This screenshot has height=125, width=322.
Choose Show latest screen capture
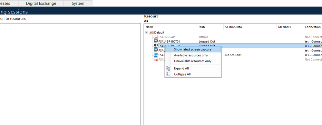click(x=193, y=49)
